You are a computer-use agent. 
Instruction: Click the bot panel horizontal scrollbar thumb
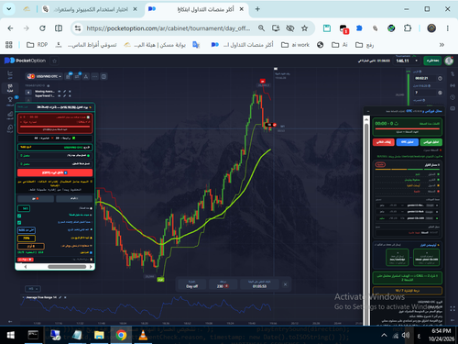point(67,267)
